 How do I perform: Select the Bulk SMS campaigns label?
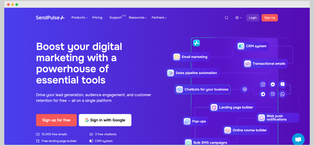point(210,143)
